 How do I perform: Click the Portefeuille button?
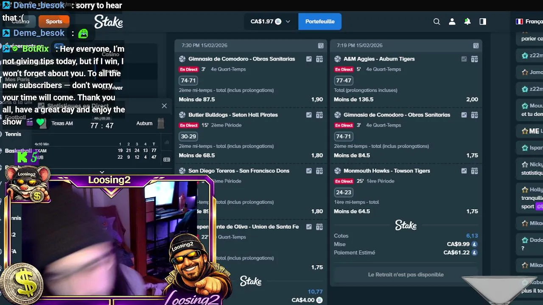(320, 22)
